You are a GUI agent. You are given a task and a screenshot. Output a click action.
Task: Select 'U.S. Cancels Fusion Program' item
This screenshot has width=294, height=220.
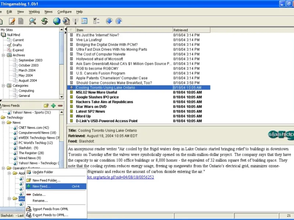tap(139, 73)
